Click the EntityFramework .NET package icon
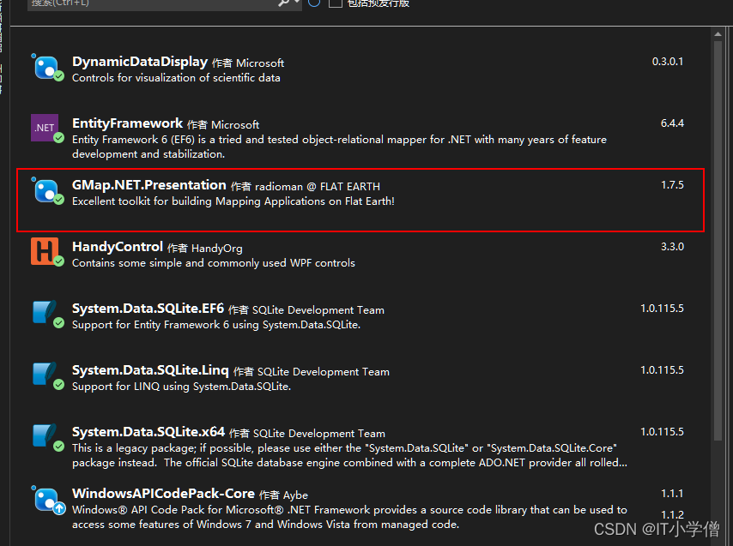 click(x=46, y=129)
